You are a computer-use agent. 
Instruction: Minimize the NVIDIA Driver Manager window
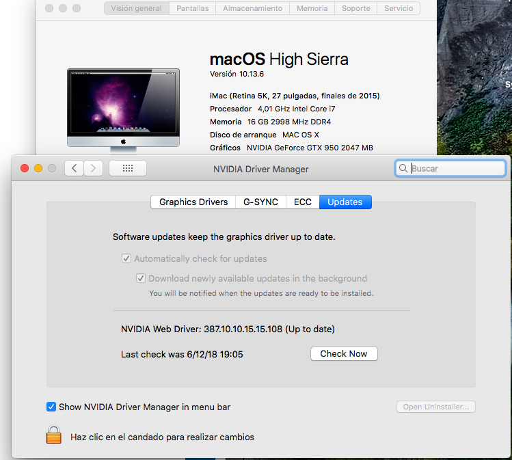[x=38, y=168]
